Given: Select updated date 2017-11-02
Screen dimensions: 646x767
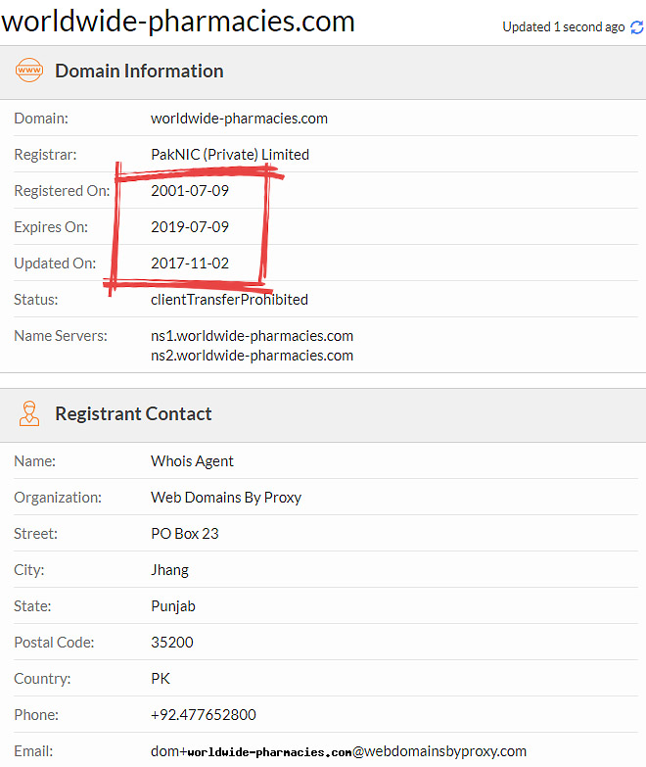Looking at the screenshot, I should pos(190,264).
